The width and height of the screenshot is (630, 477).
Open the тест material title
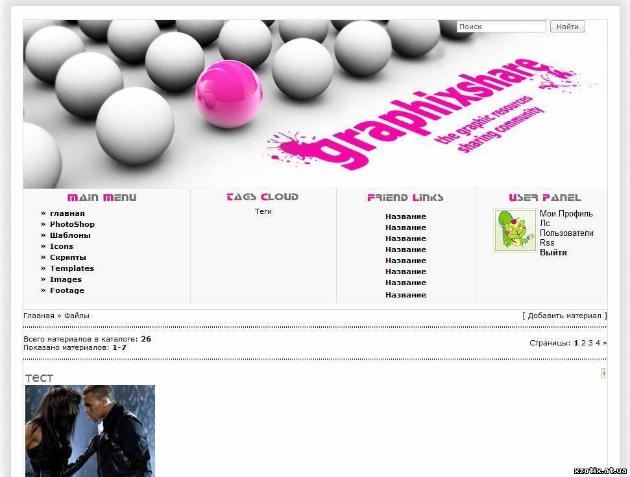point(39,378)
